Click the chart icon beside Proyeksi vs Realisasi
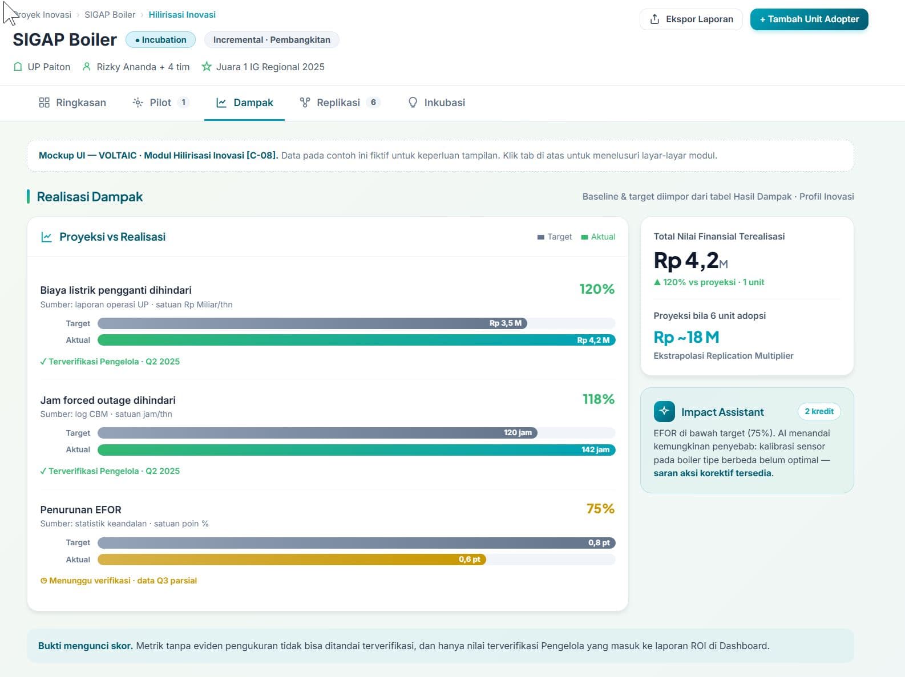Viewport: 905px width, 677px height. 46,237
